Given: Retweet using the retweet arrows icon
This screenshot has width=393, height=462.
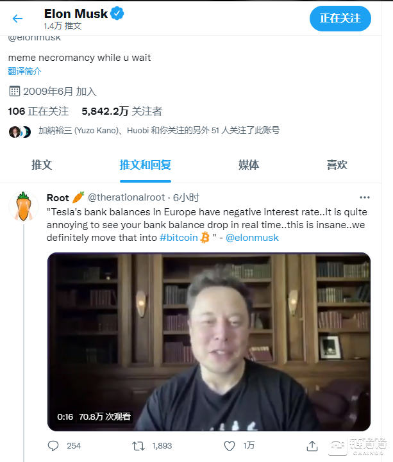Looking at the screenshot, I should (x=138, y=446).
